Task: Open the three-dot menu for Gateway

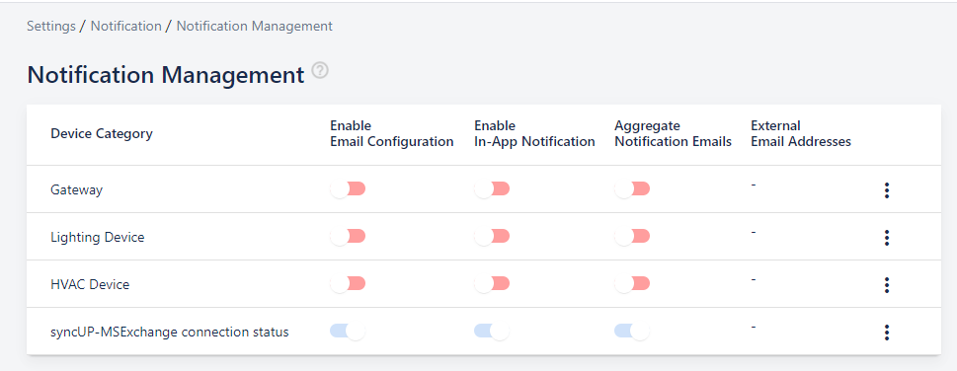Action: pyautogui.click(x=886, y=190)
